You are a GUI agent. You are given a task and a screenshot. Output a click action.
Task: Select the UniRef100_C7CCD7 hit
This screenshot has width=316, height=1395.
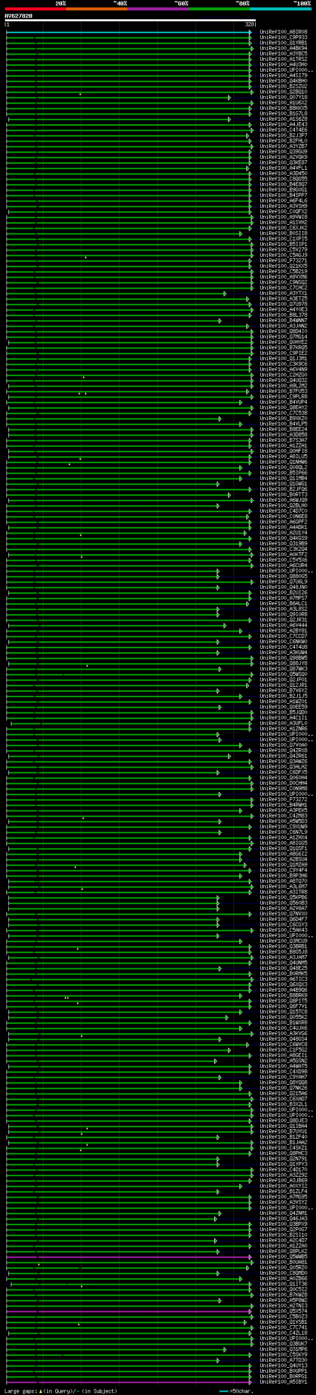pyautogui.click(x=283, y=636)
